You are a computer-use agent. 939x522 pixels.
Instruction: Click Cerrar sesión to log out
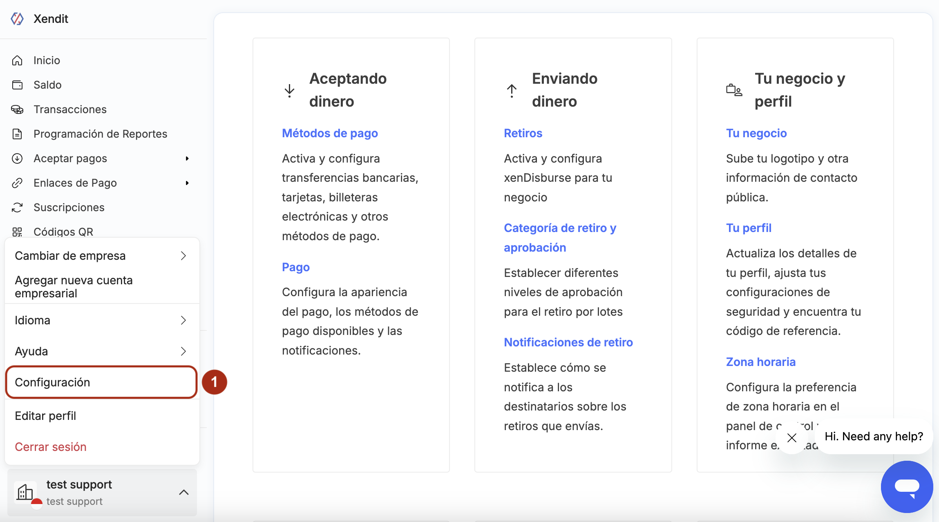[x=51, y=447]
